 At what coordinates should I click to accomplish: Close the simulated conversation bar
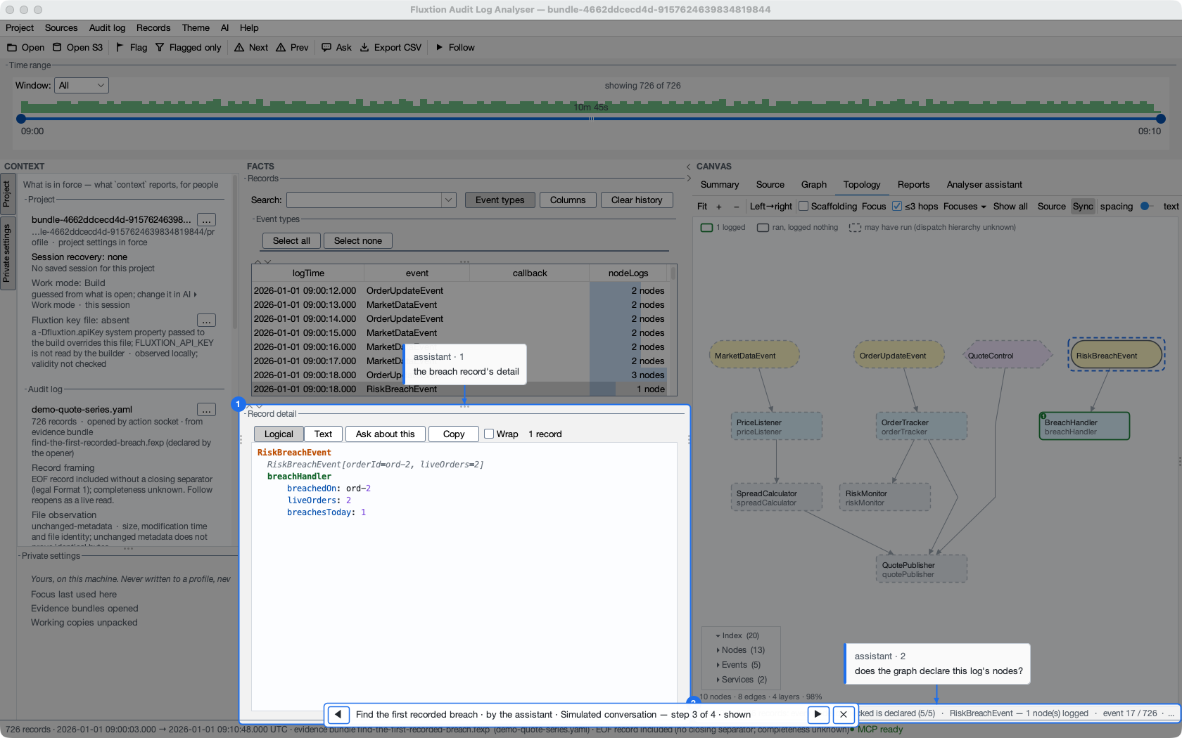click(x=843, y=714)
